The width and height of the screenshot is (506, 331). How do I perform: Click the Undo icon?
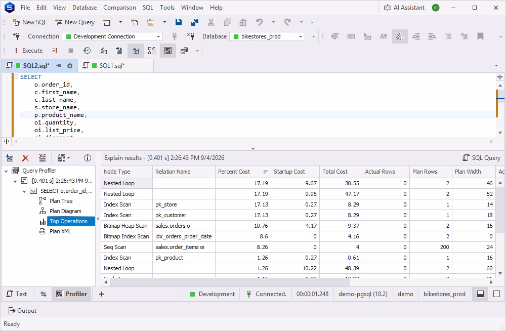259,22
